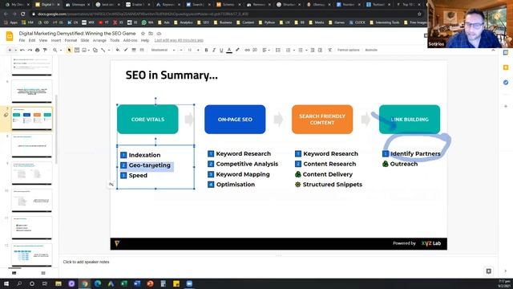
Task: Open the Edit menu
Action: pyautogui.click(x=32, y=40)
